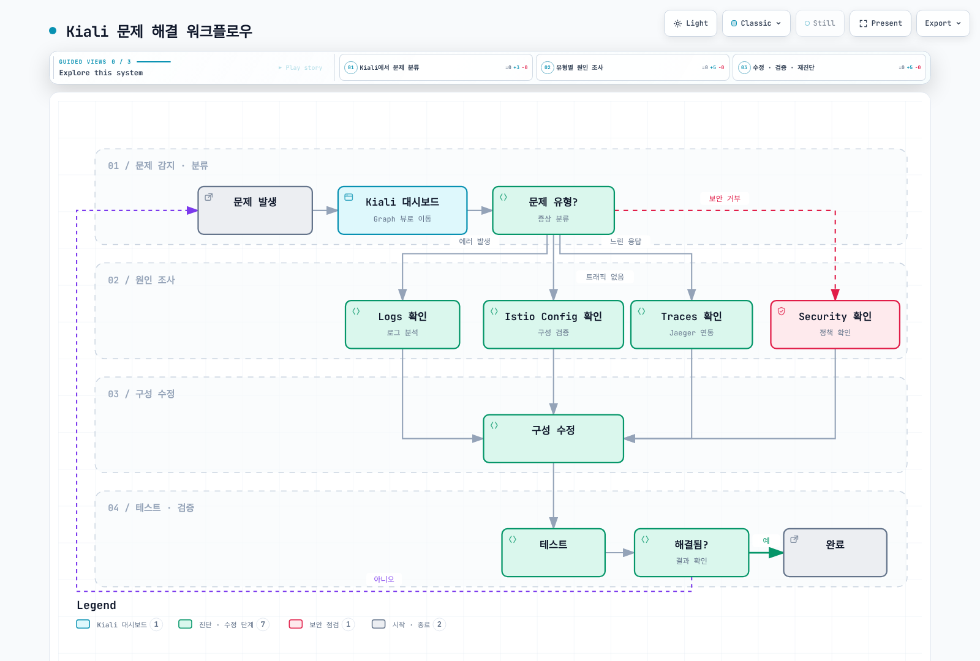Select the 해결됨? decision node
980x661 pixels.
[x=692, y=553]
